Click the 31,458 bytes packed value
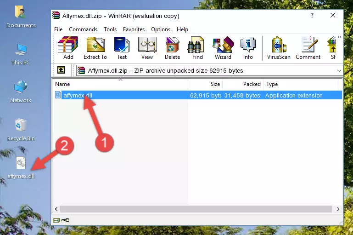This screenshot has width=353, height=235. [242, 95]
